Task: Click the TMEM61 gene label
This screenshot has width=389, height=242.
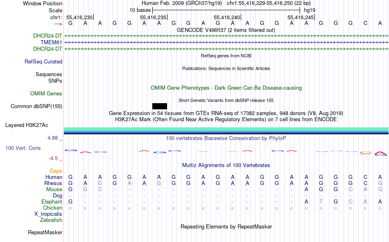Action: (51, 43)
